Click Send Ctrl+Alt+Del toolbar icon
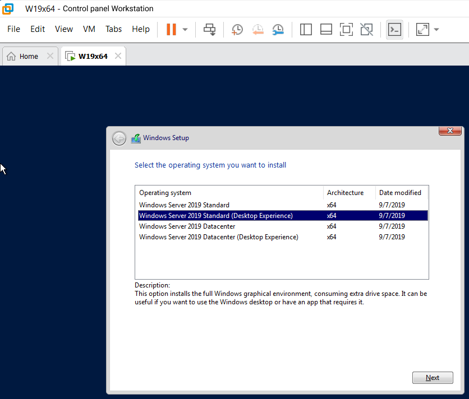This screenshot has height=399, width=469. [210, 29]
